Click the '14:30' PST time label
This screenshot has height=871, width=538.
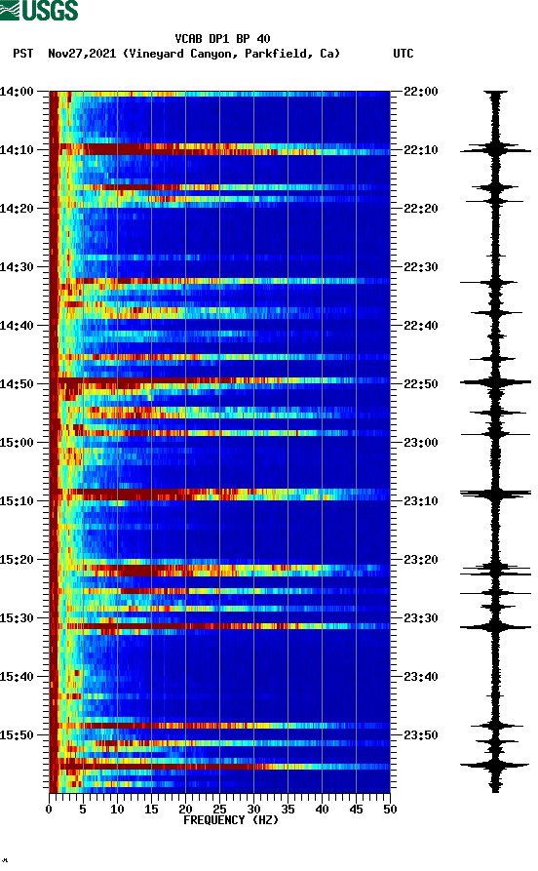click(x=17, y=266)
